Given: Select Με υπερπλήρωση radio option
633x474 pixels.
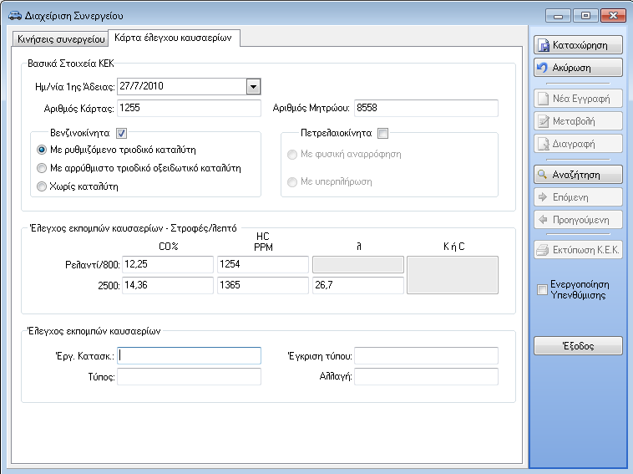Looking at the screenshot, I should (292, 182).
